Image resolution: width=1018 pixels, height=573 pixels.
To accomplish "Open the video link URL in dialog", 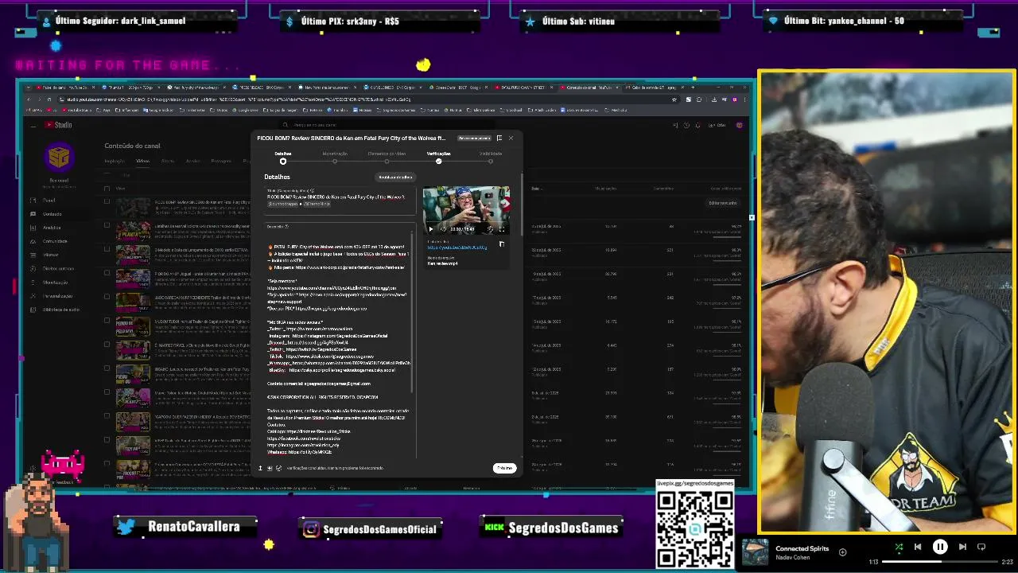I will tap(457, 248).
